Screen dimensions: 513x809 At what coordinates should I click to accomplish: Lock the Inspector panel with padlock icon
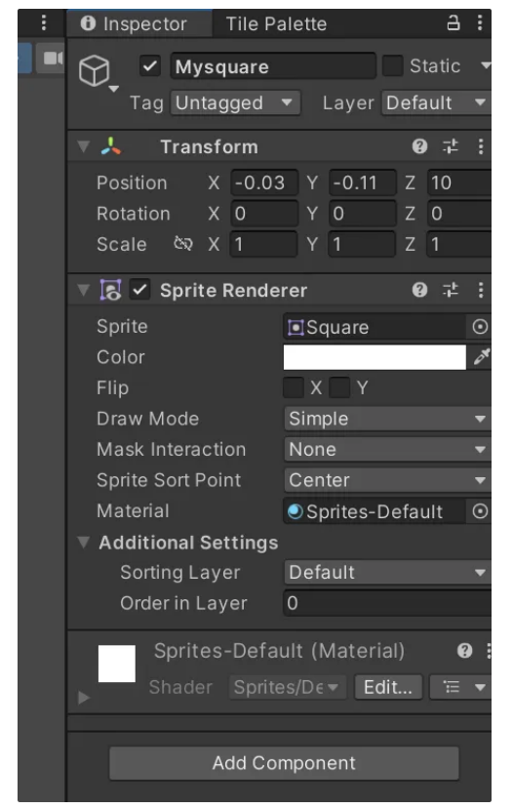click(x=453, y=22)
